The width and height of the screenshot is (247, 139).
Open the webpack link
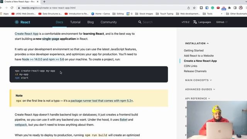tap(21, 125)
